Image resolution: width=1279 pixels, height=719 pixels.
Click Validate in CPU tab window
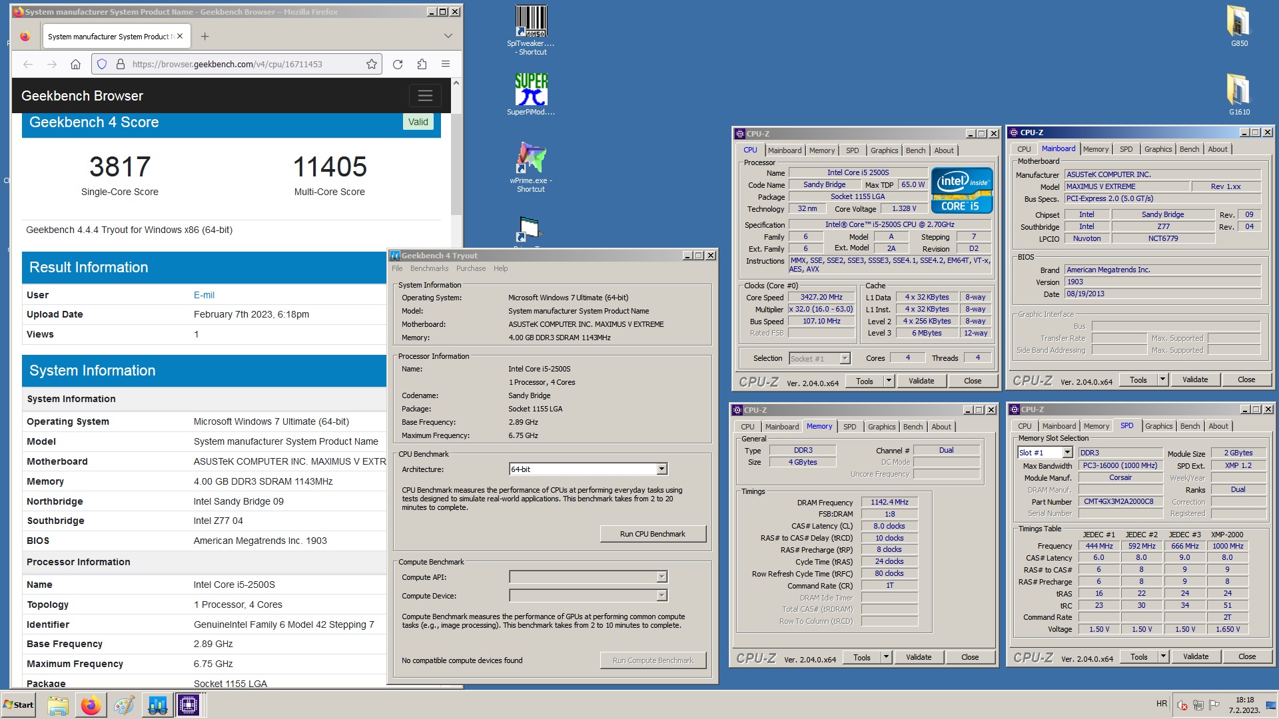tap(921, 381)
